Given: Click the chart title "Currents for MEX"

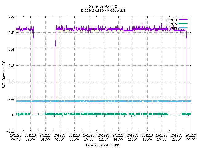Looking at the screenshot, I should coord(103,6).
